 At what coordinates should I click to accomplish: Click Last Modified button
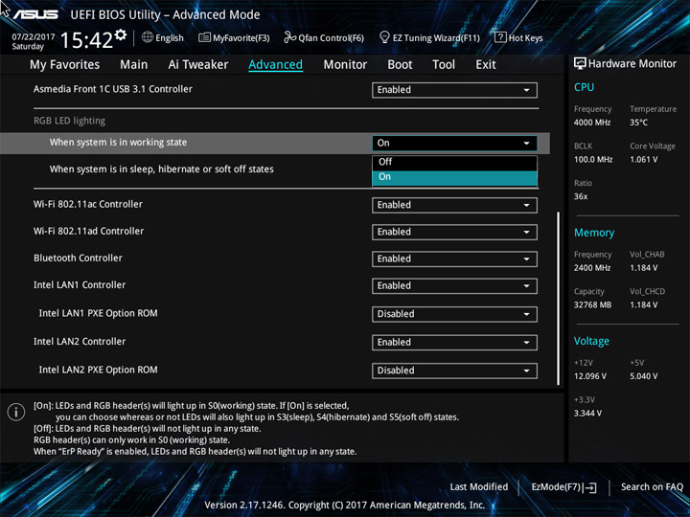coord(479,487)
